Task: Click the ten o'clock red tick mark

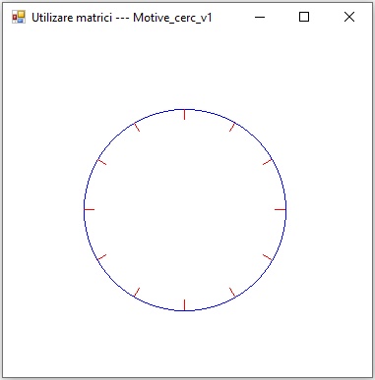Action: click(x=102, y=162)
